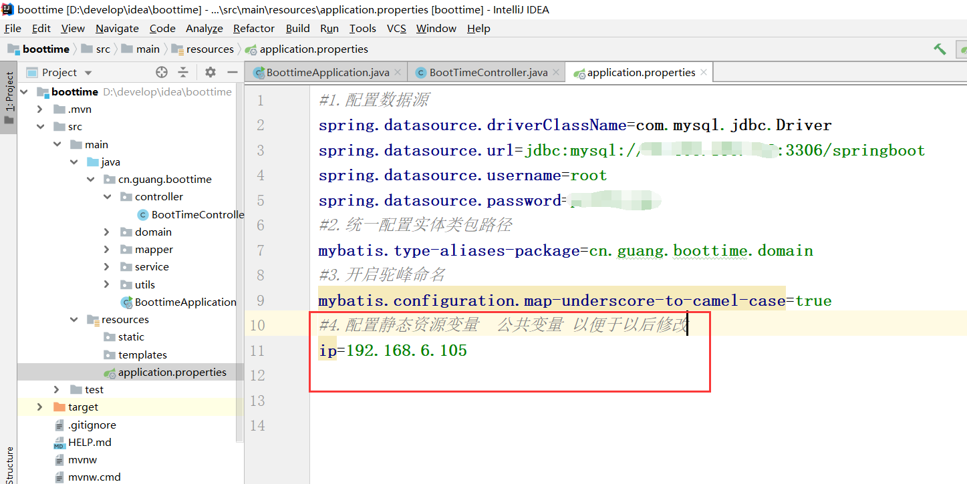Open the Navigate menu

click(117, 28)
